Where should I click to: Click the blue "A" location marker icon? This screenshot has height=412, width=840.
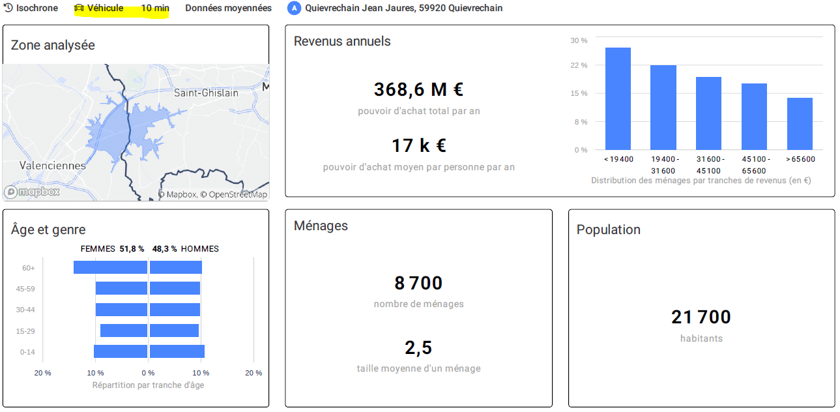(x=294, y=8)
